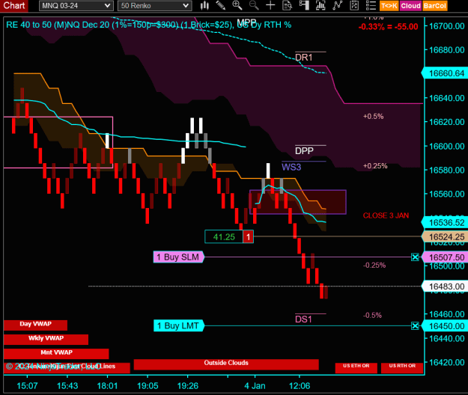This screenshot has width=468, height=395.
Task: Click the 41.25 position PnL label
Action: point(224,237)
